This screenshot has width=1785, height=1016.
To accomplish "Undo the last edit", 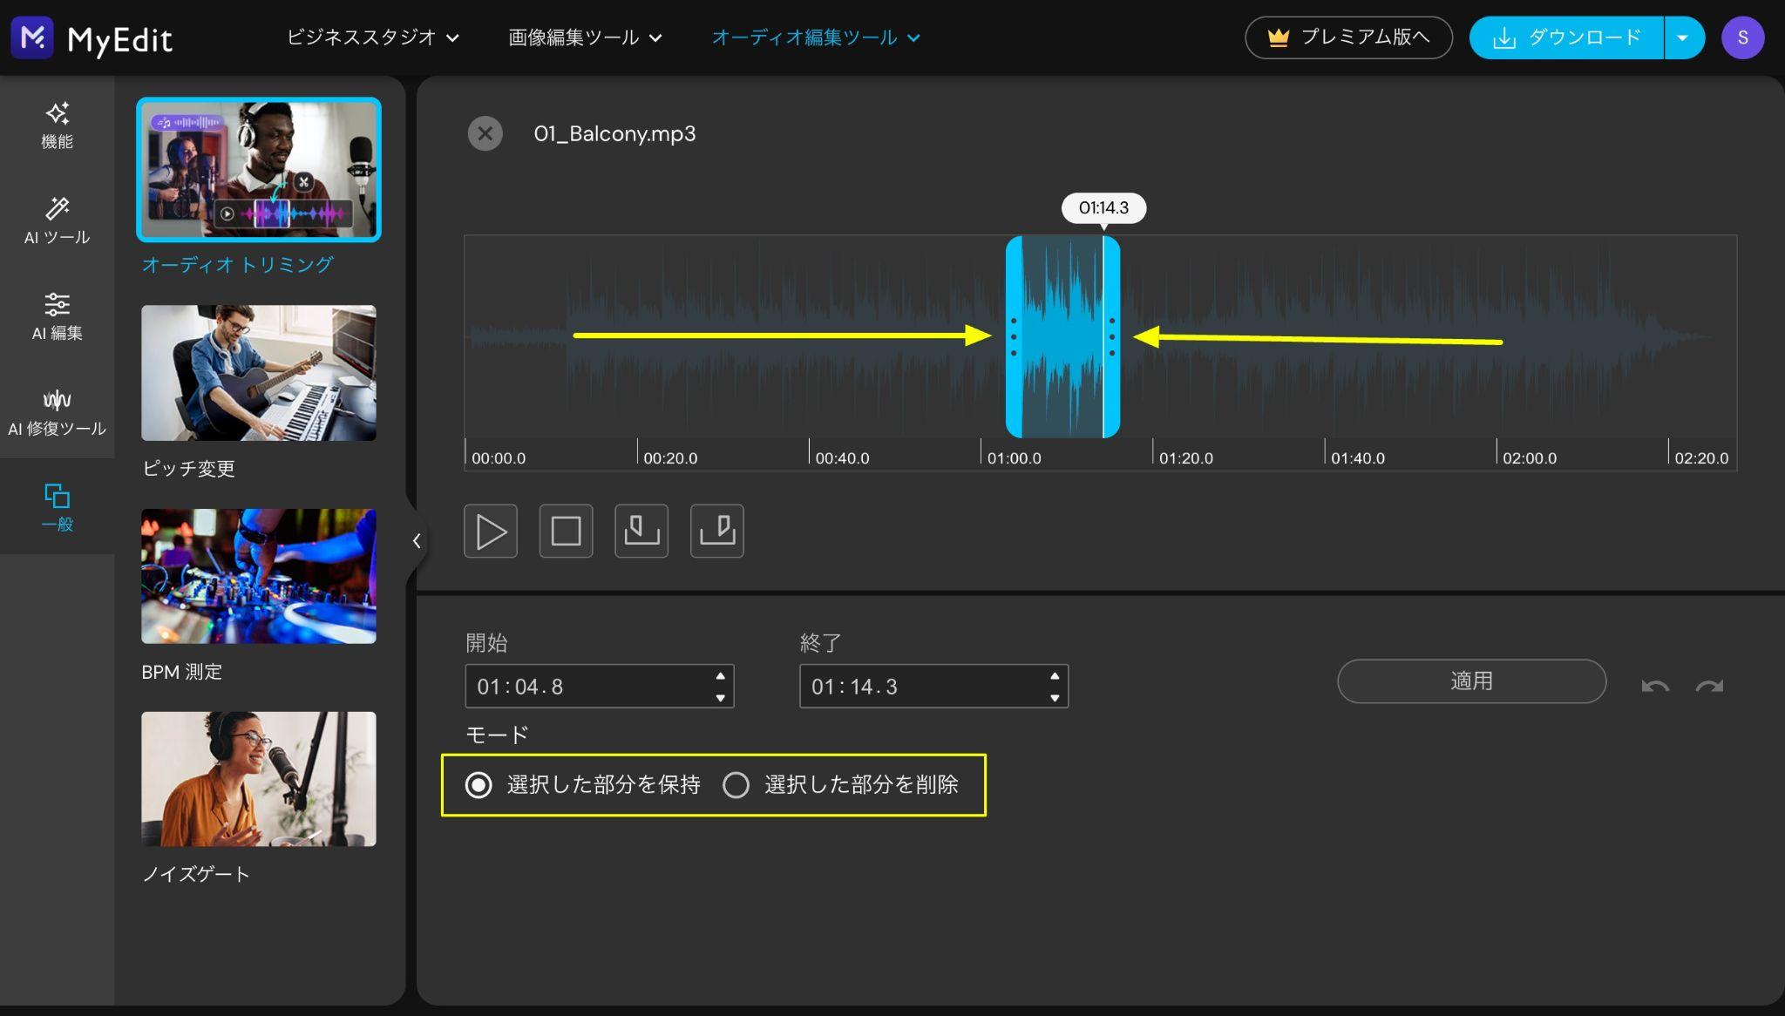I will coord(1655,687).
